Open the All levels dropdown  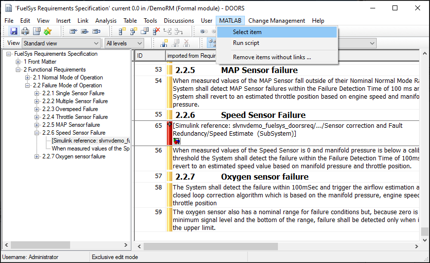pyautogui.click(x=124, y=43)
